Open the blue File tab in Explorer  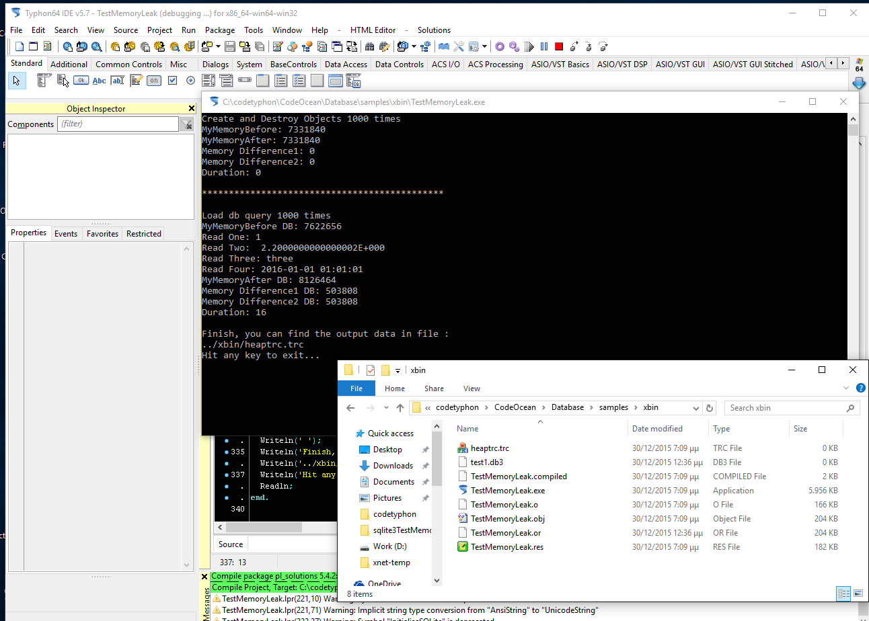pos(356,388)
